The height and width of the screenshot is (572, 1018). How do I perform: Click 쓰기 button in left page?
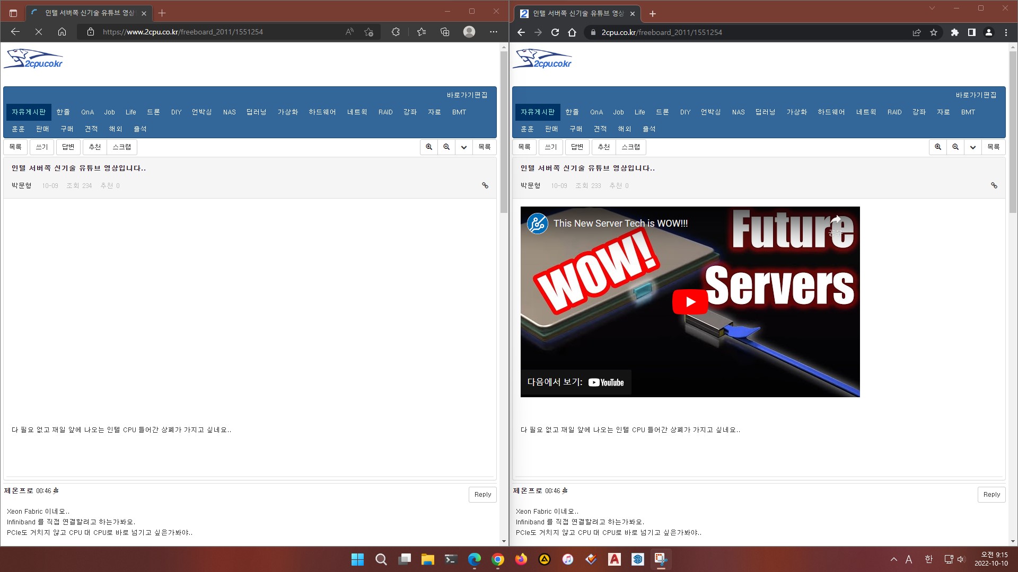pyautogui.click(x=42, y=147)
